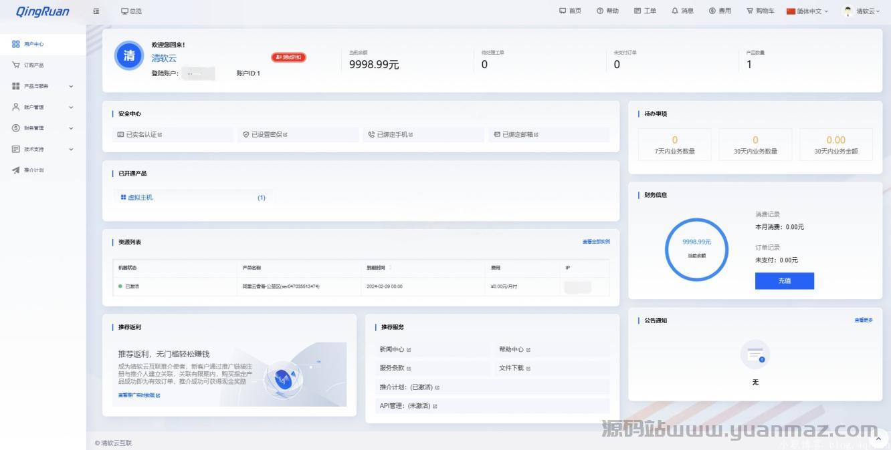Click the red discount badge beside username

coord(288,57)
